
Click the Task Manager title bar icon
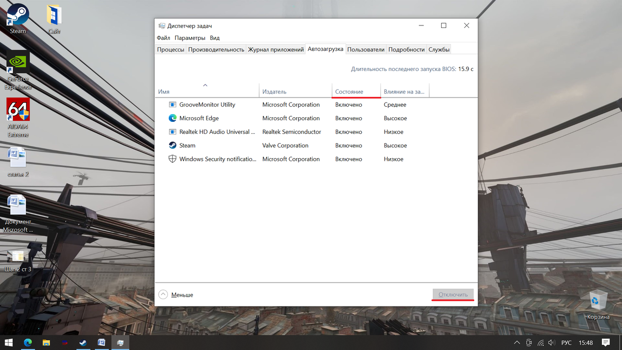tap(162, 26)
